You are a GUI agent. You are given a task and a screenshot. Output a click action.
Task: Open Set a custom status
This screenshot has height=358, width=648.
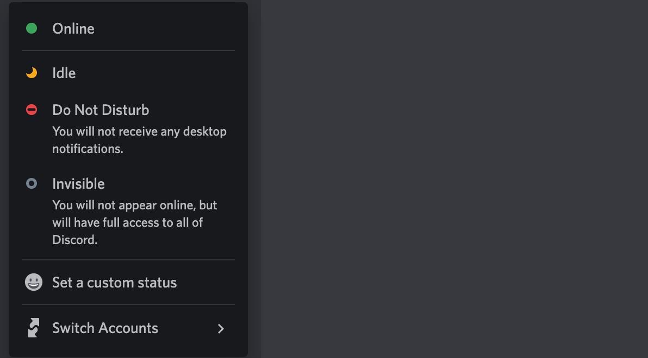(114, 282)
